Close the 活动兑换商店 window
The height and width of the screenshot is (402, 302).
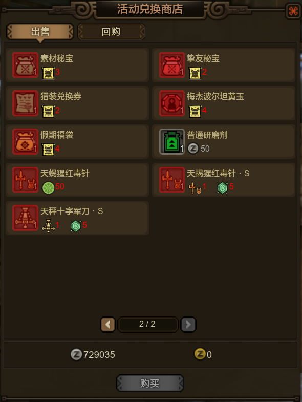pos(293,11)
